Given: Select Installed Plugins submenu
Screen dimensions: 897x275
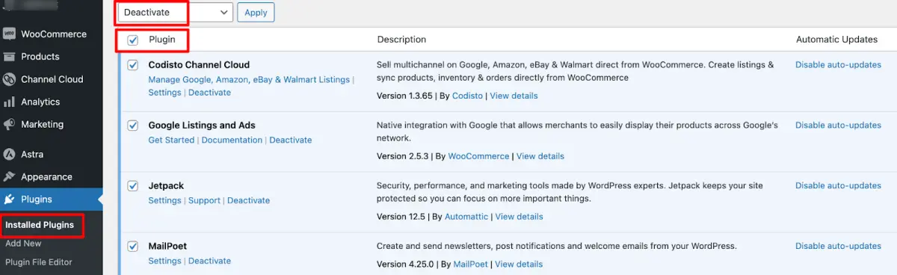Looking at the screenshot, I should pos(40,225).
